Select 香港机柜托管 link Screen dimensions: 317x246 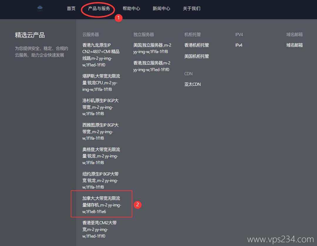[196, 45]
